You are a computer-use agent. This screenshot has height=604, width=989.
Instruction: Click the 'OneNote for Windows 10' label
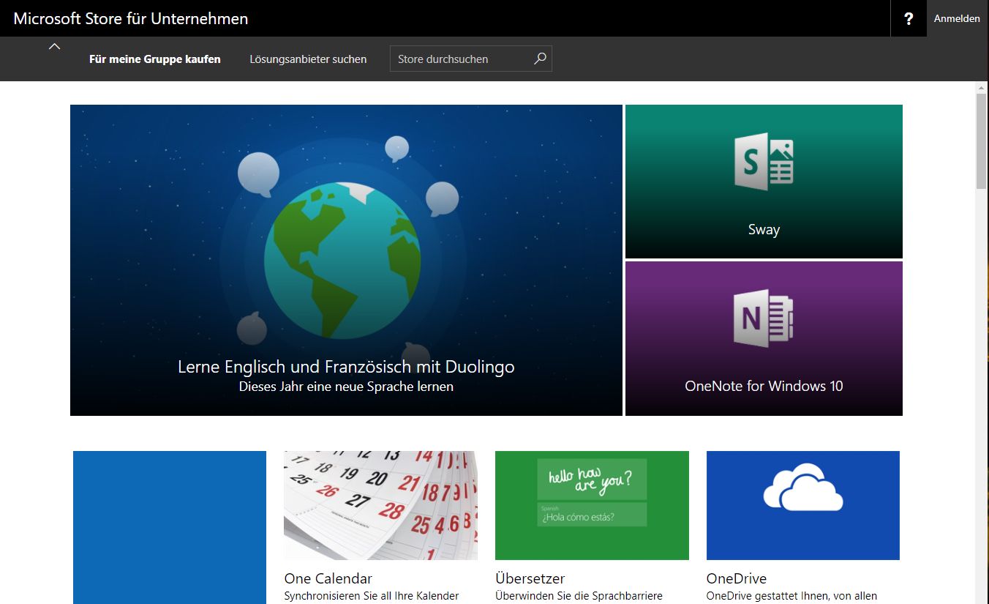point(764,386)
